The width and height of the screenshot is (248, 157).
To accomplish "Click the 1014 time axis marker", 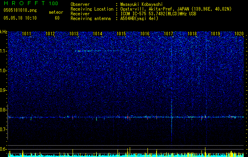I will tap(98, 33).
